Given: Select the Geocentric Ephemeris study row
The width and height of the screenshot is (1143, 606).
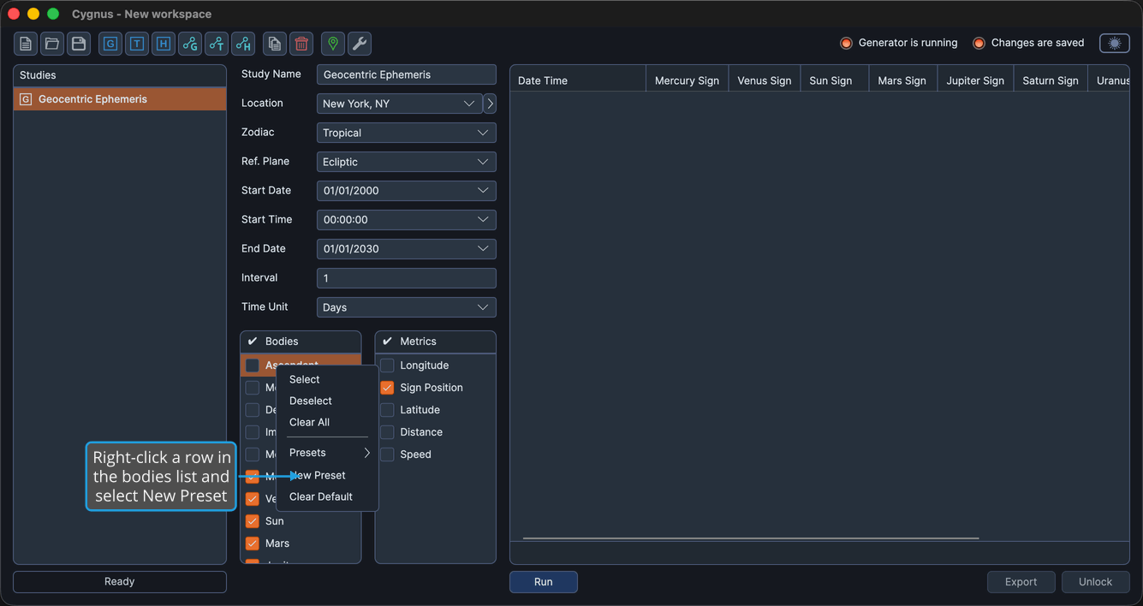Looking at the screenshot, I should click(x=120, y=99).
